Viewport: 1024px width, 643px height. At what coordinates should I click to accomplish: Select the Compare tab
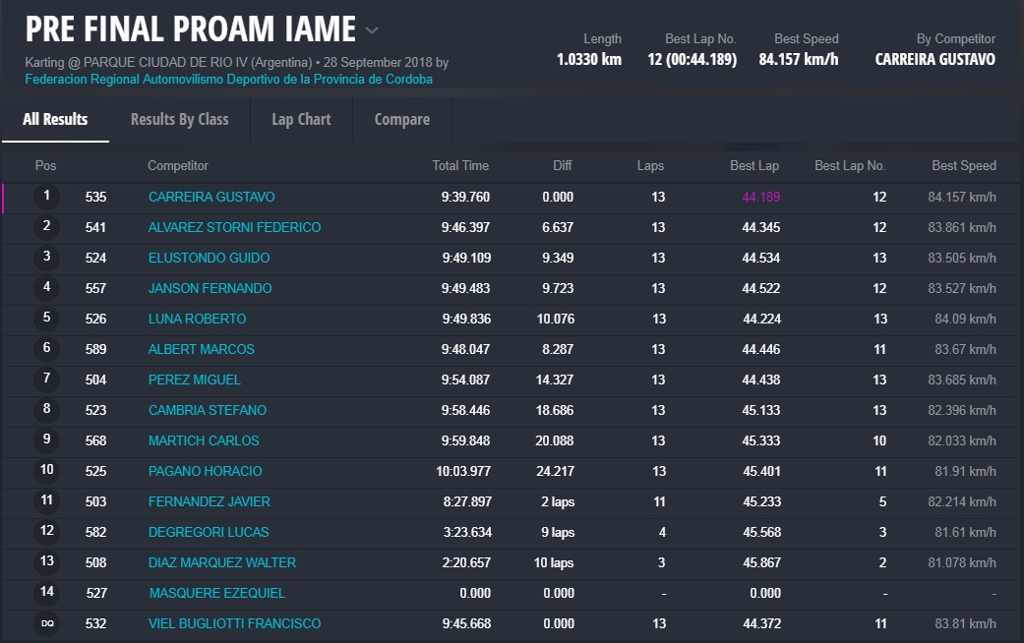(401, 119)
